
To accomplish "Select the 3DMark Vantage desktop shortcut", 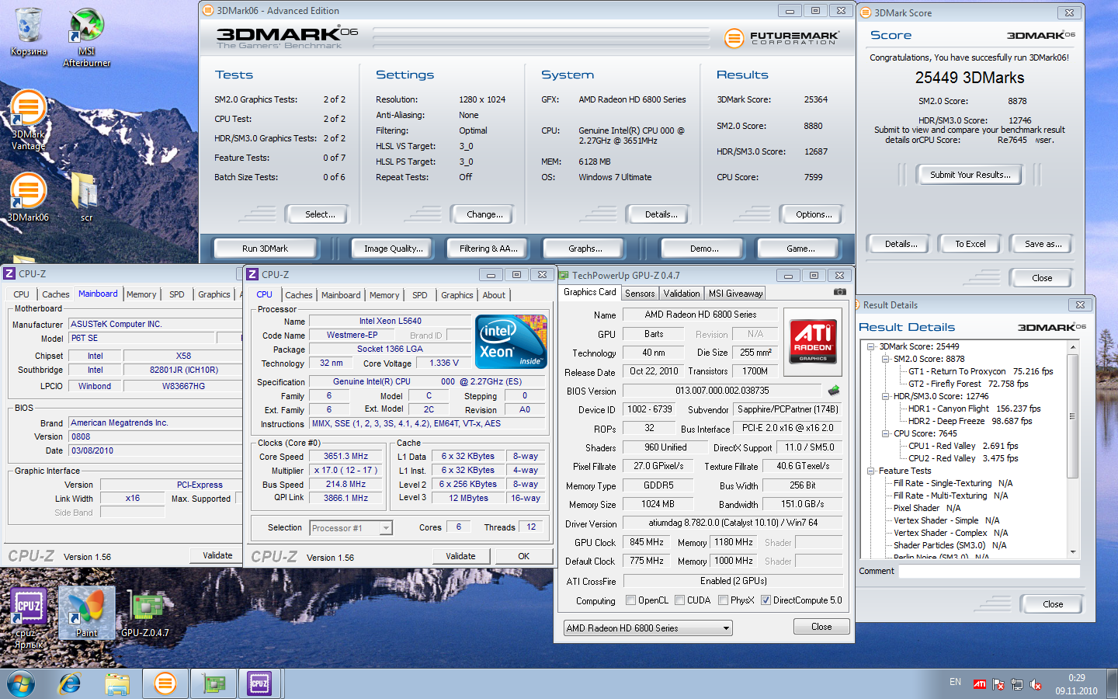I will tap(28, 120).
